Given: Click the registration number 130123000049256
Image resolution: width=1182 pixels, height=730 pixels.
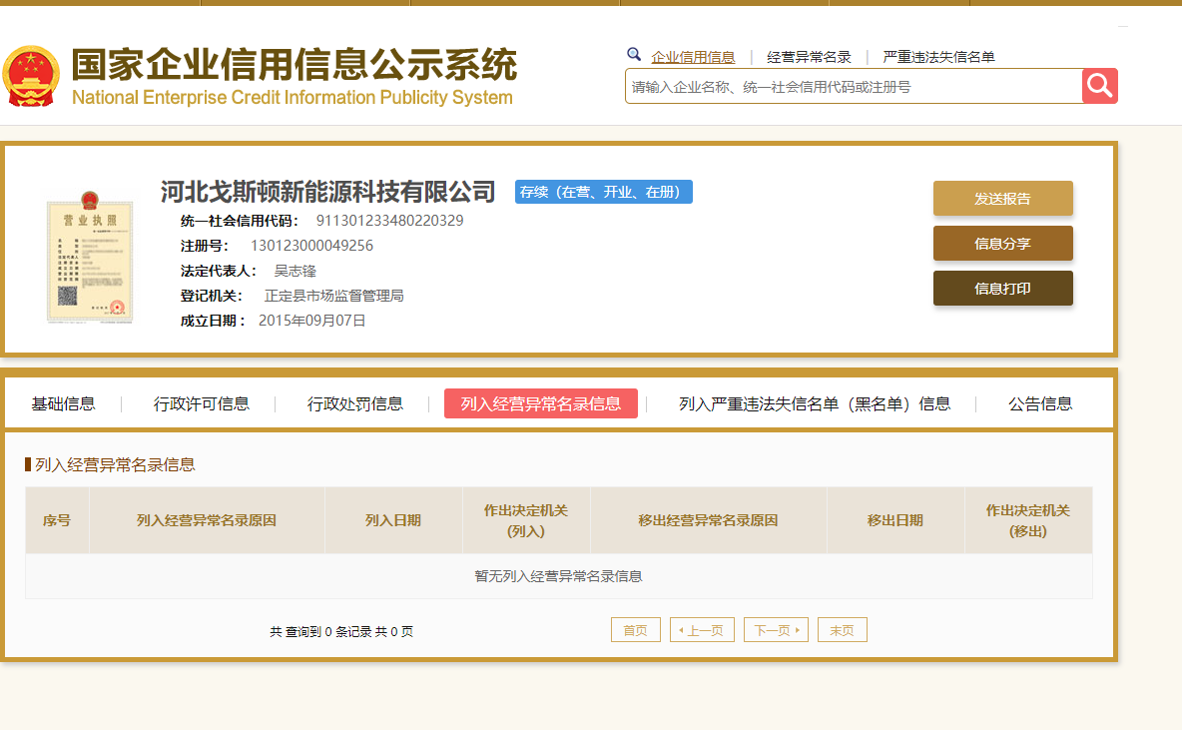Looking at the screenshot, I should point(312,245).
